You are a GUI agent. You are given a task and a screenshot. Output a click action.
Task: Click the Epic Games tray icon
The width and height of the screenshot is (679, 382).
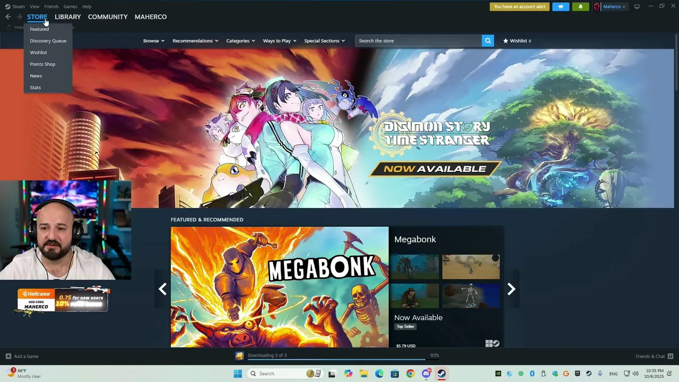(x=577, y=374)
